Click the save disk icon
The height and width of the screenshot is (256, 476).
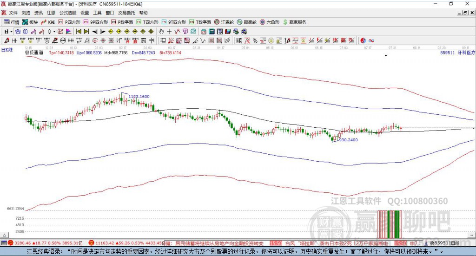(228, 32)
